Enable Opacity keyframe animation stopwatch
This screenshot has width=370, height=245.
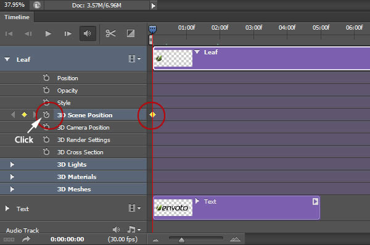pyautogui.click(x=46, y=90)
